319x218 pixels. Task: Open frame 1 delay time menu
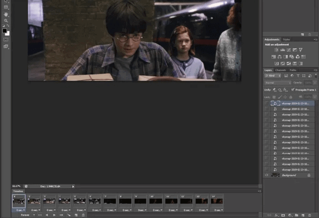(19, 210)
